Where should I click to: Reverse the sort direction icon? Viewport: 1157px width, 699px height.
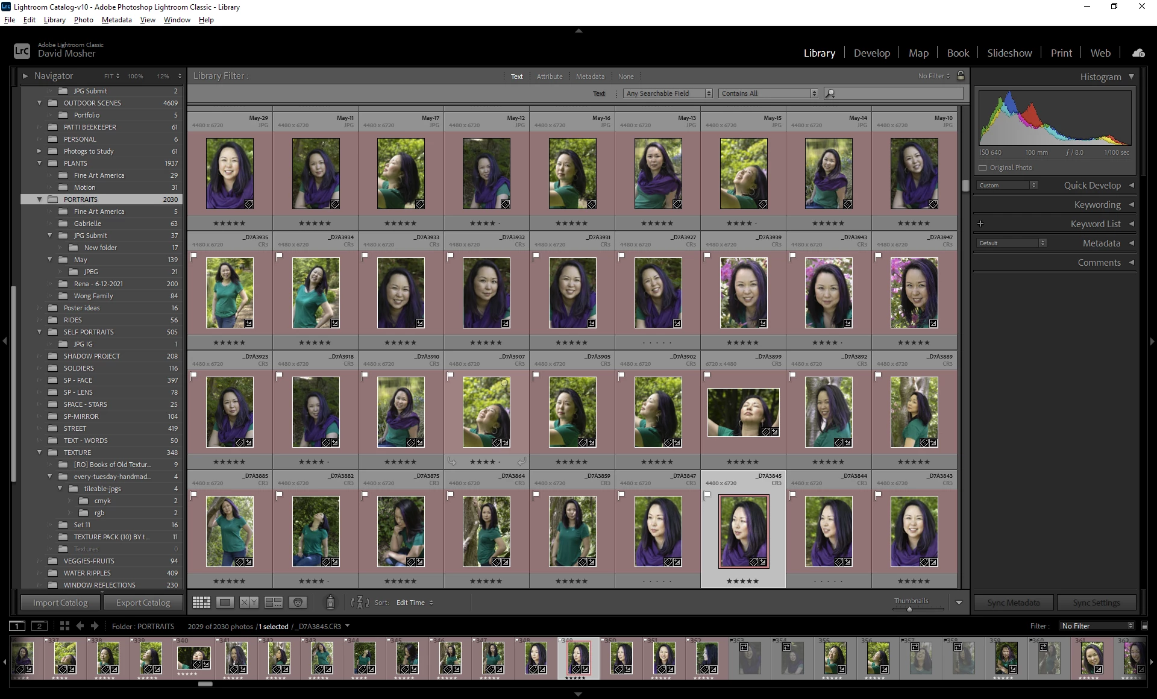tap(360, 603)
